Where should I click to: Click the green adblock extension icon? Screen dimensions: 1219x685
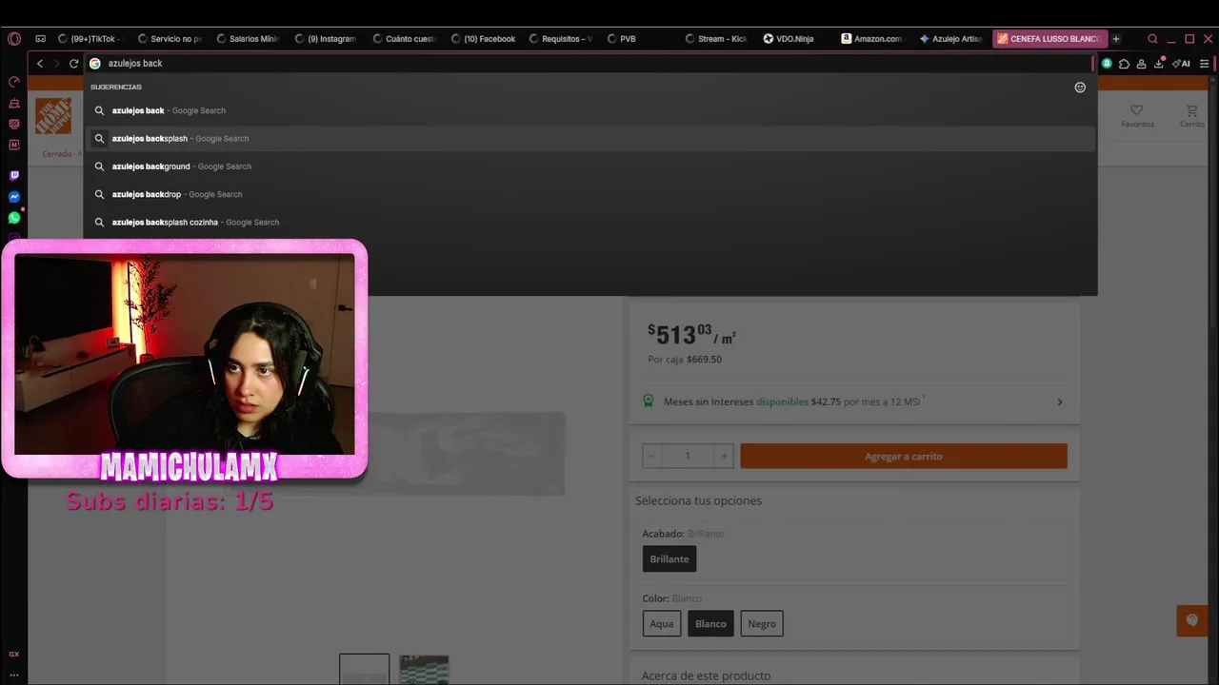(1107, 64)
